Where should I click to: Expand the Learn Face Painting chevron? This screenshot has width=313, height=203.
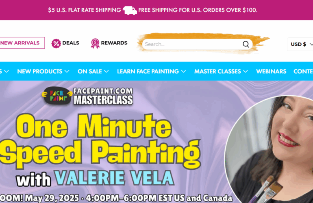point(184,71)
